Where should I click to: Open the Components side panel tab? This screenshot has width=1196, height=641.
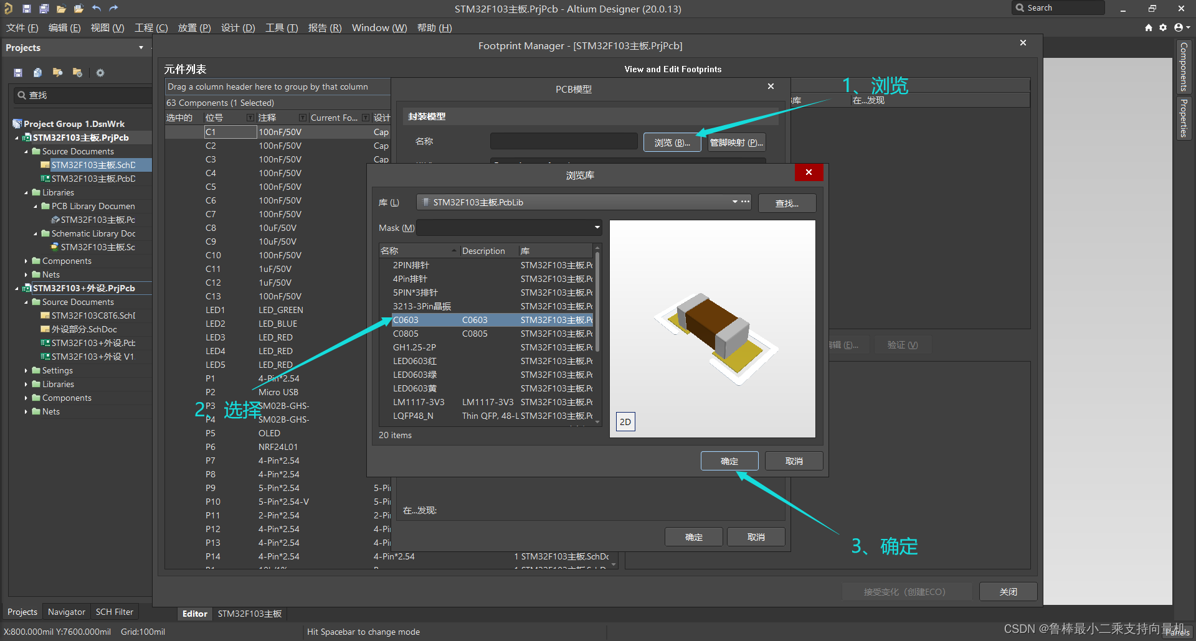point(1184,67)
